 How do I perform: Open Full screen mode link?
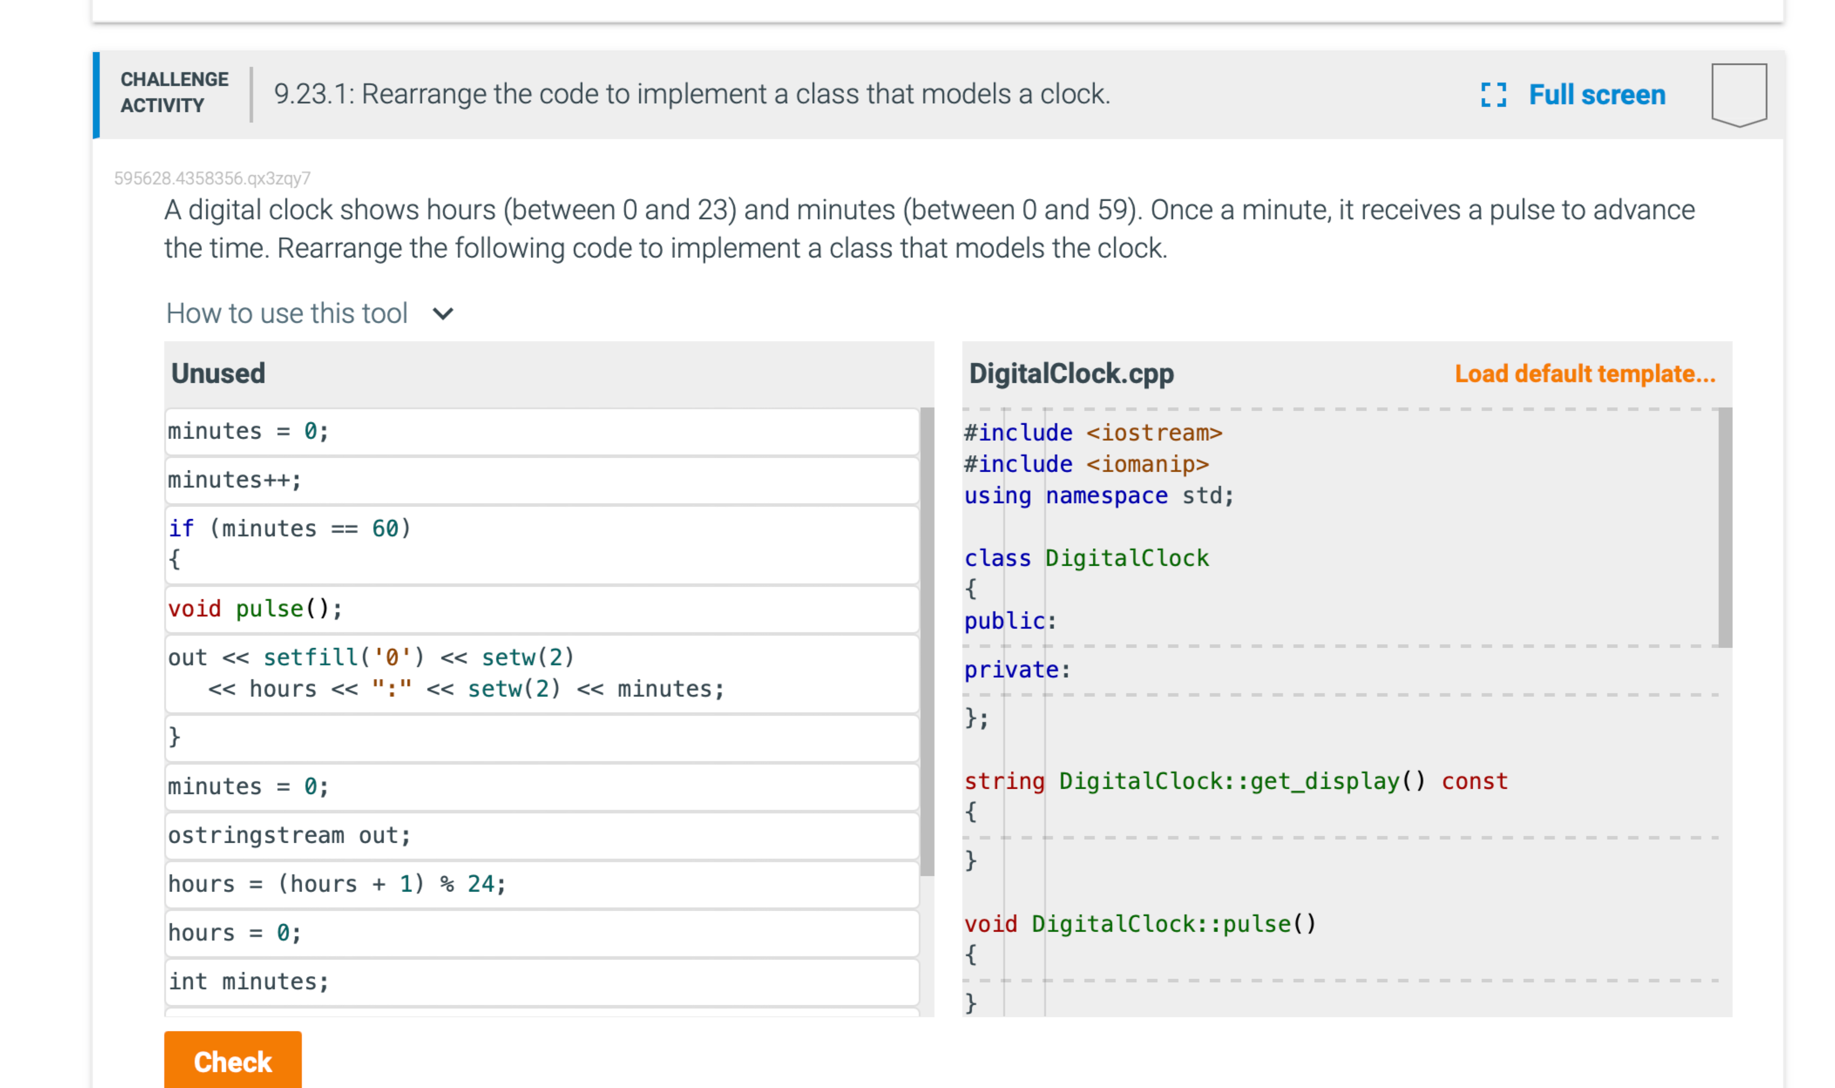click(1597, 95)
